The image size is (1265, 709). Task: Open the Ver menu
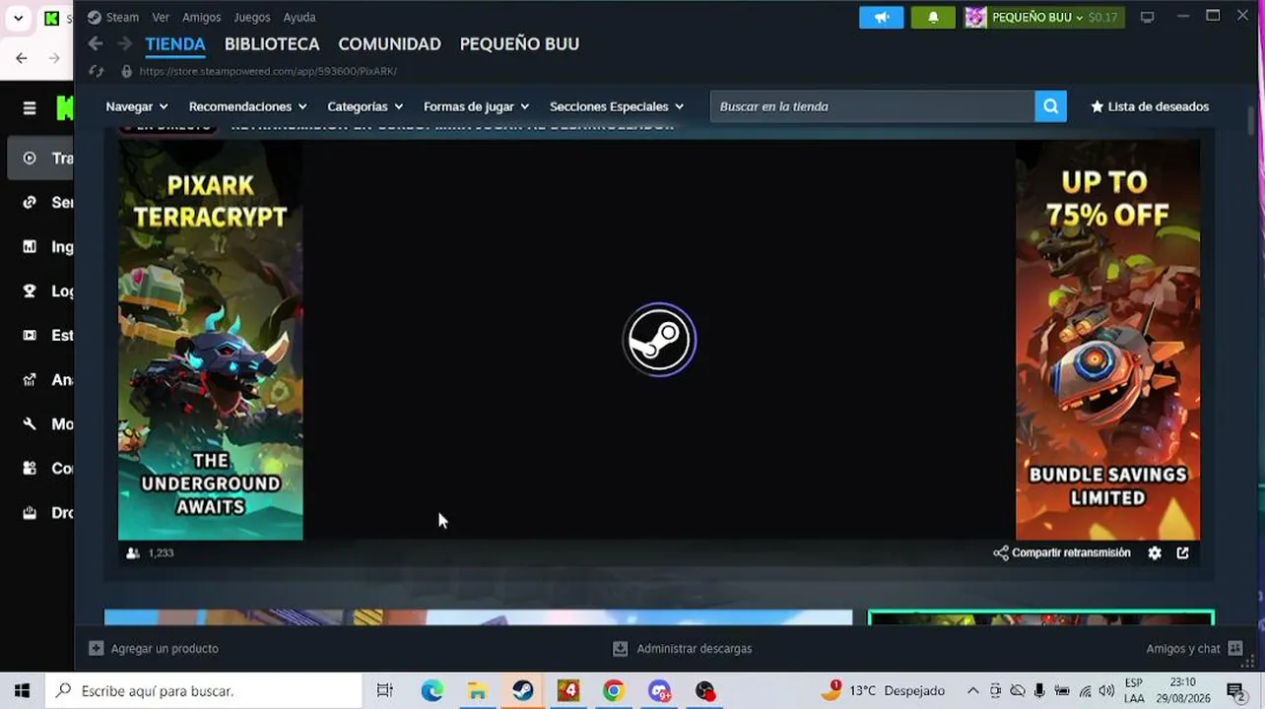point(161,17)
